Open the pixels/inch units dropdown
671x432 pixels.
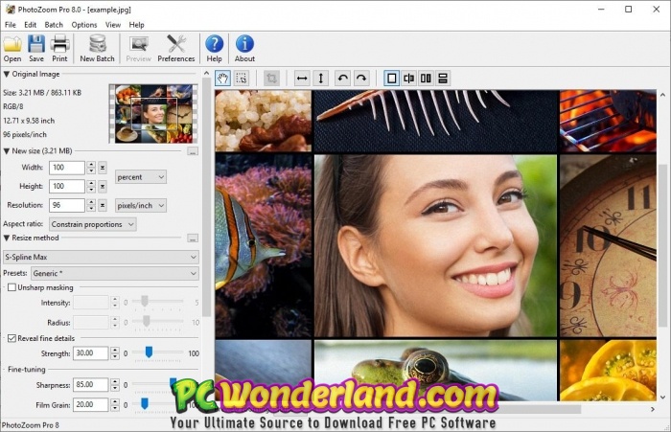[141, 205]
